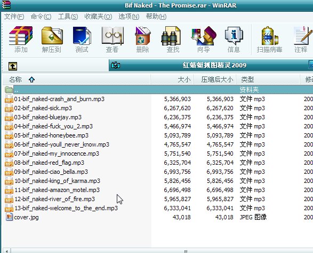Click the Extract To (解压到) icon
313x253 pixels.
[x=52, y=36]
